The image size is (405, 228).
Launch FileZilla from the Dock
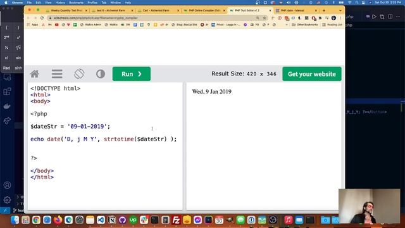[176, 220]
